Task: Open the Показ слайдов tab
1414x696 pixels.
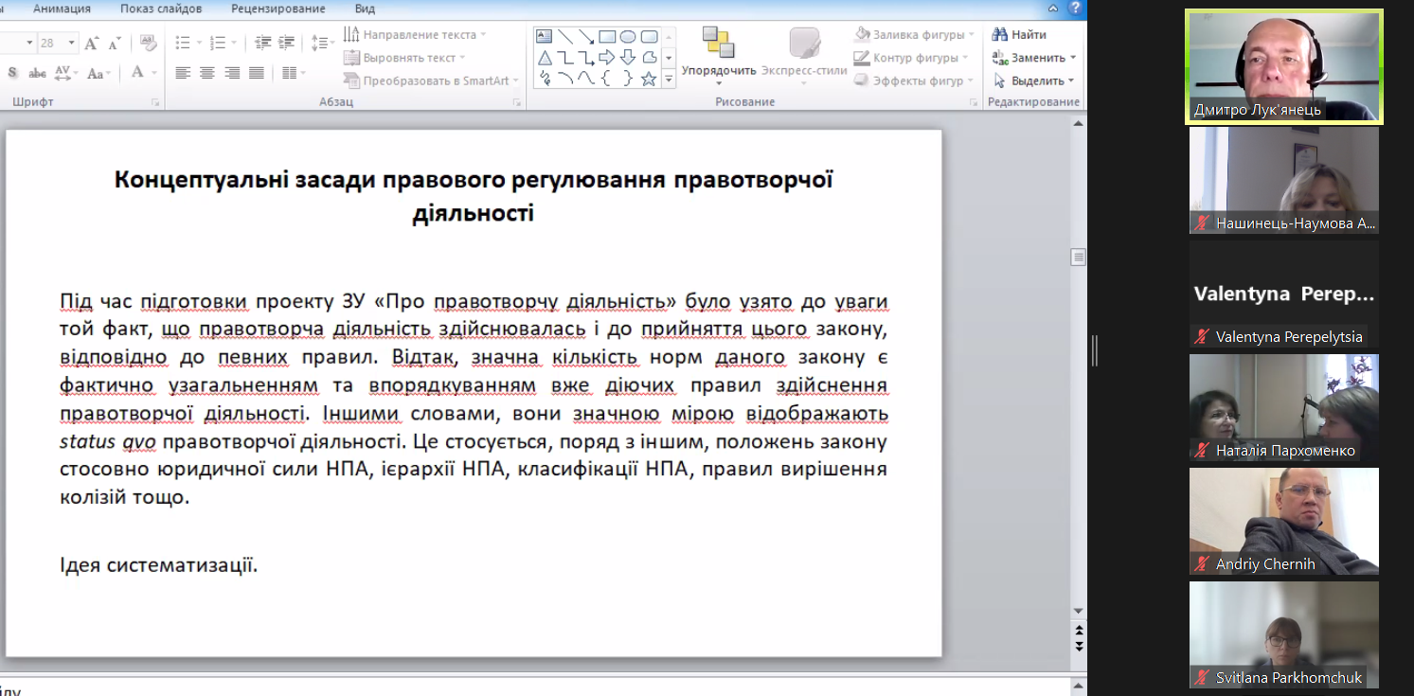Action: (x=161, y=9)
